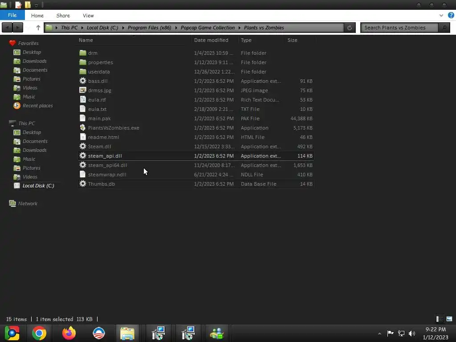Select the bass.dll gear icon
456x342 pixels.
tap(83, 81)
